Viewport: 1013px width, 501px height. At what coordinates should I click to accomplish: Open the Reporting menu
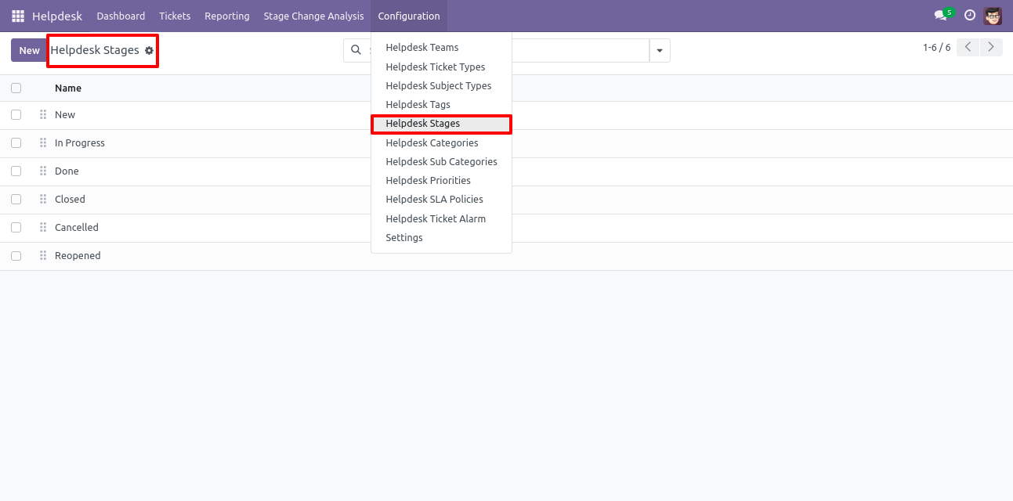click(x=227, y=16)
